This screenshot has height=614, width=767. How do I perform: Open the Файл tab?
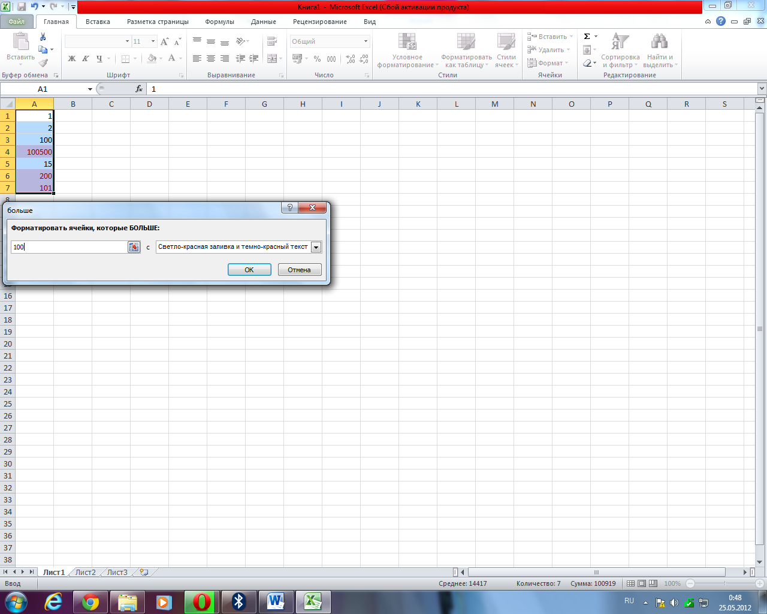[x=17, y=22]
